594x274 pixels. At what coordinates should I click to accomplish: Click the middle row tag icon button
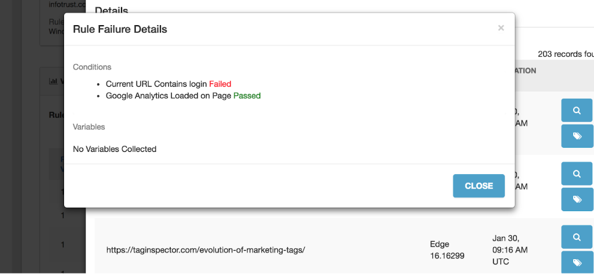(x=577, y=199)
